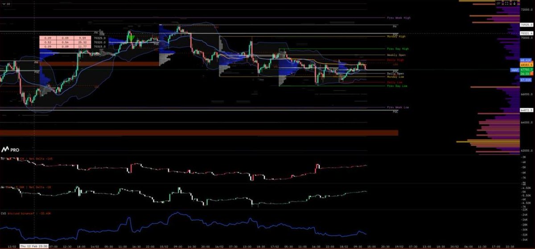Click the Prev Day High level label
The height and width of the screenshot is (249, 535).
click(x=397, y=49)
